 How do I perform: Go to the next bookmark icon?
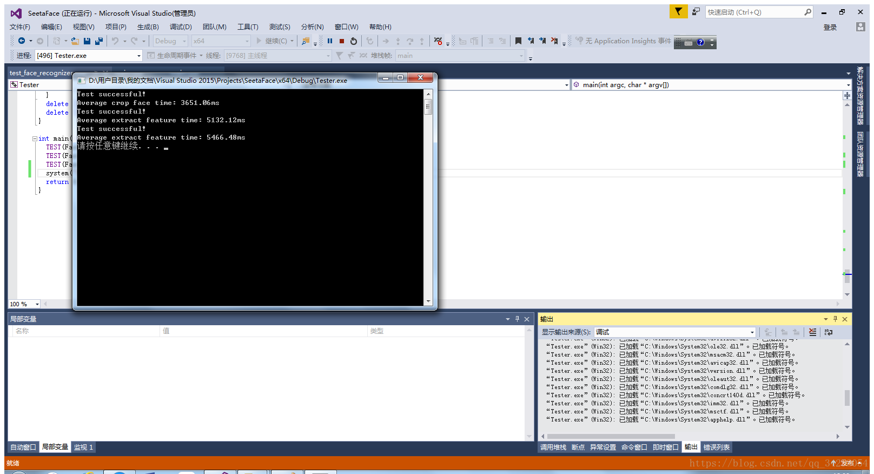542,41
